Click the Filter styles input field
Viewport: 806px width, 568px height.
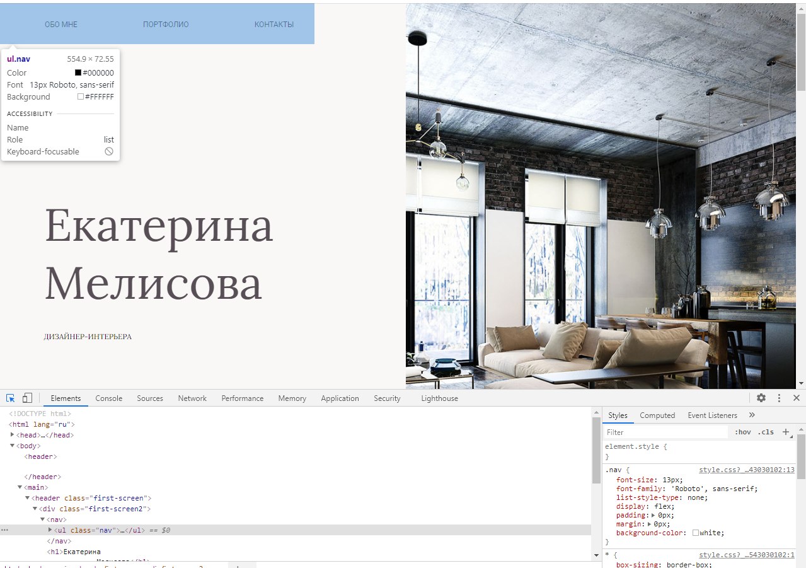click(x=665, y=432)
